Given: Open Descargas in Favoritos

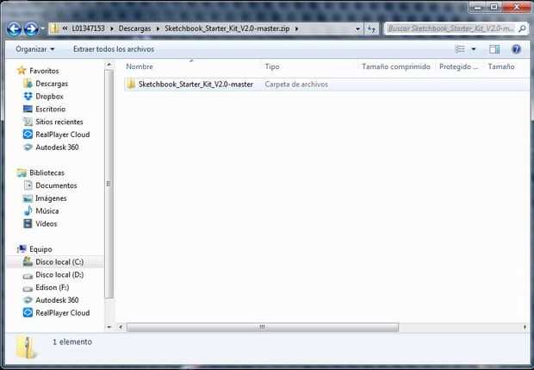Looking at the screenshot, I should pos(52,84).
